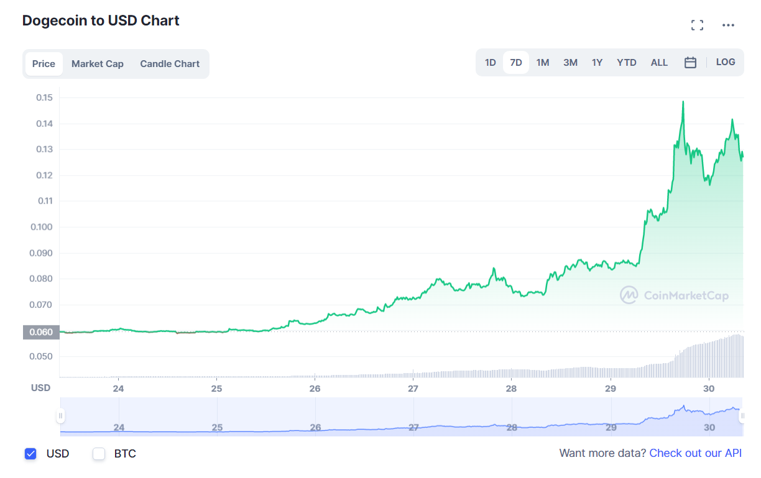
Task: Select the 3M time range
Action: [x=570, y=63]
